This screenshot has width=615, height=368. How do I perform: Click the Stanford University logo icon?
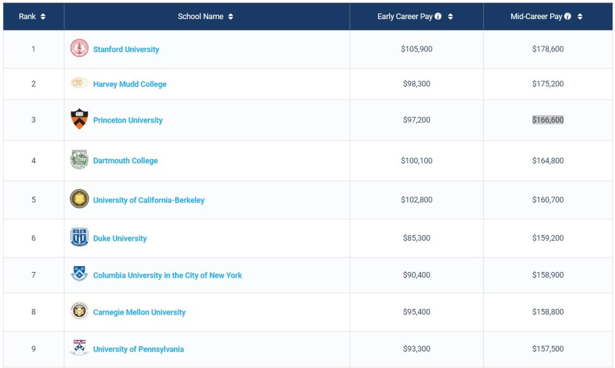[x=79, y=48]
